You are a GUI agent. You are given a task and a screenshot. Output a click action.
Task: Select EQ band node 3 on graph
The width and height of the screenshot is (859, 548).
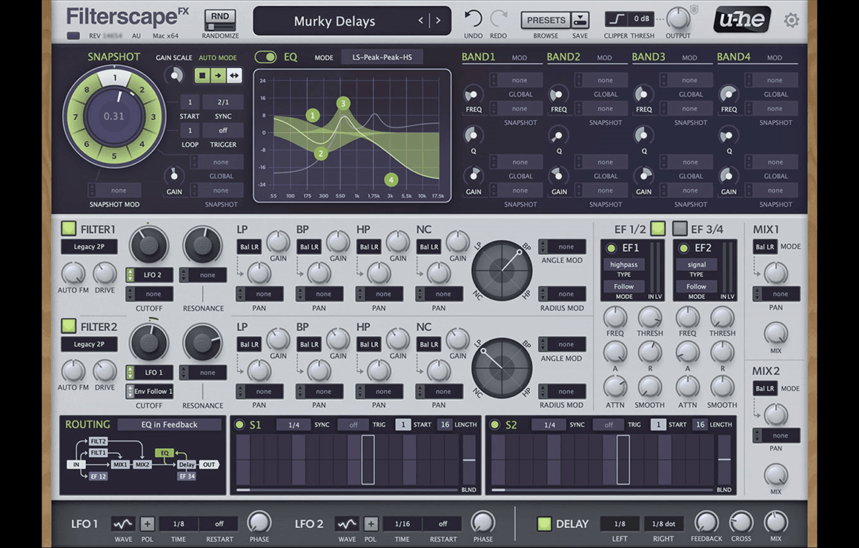click(342, 104)
